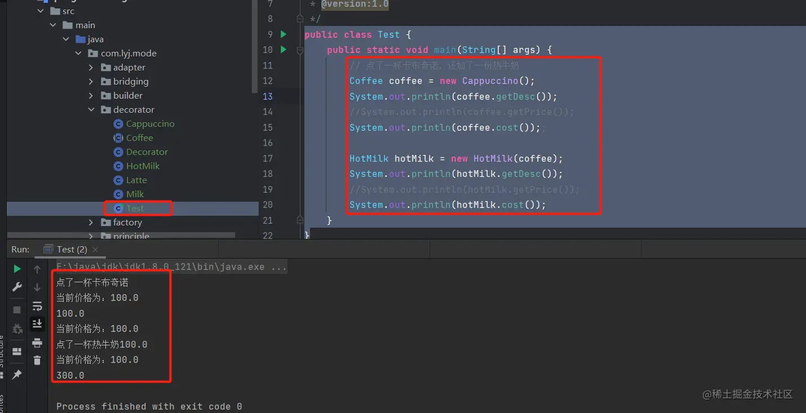Viewport: 806px width, 413px height.
Task: Click the Coffee class icon in project tree
Action: (x=118, y=138)
